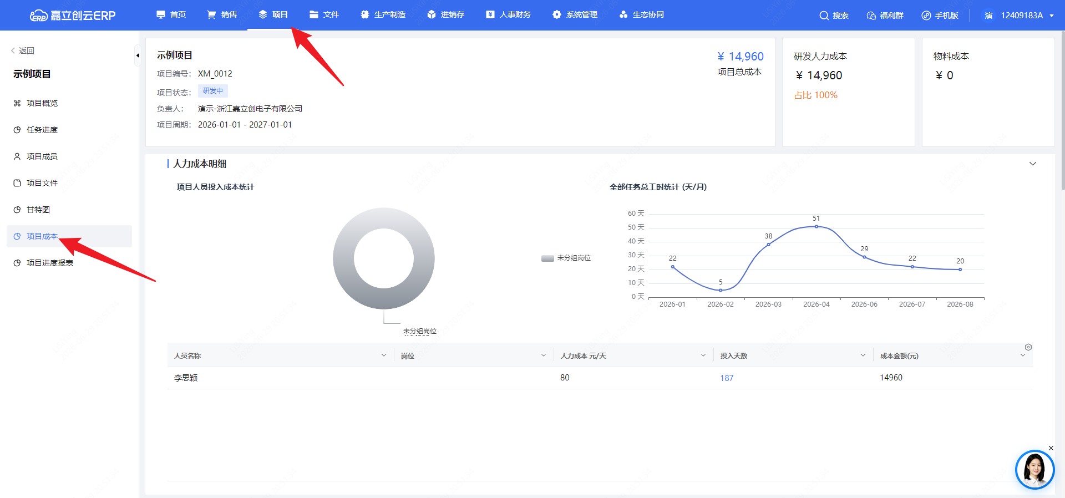Open the 销售 sales menu
The image size is (1065, 498).
[x=222, y=14]
